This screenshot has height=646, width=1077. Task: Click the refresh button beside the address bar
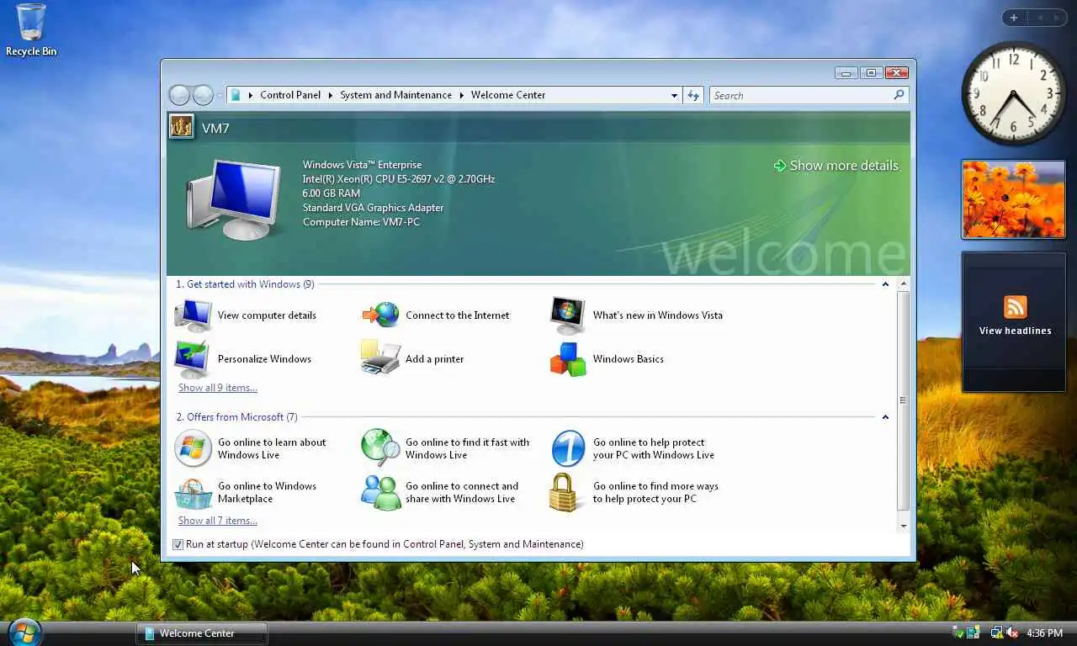pyautogui.click(x=693, y=95)
